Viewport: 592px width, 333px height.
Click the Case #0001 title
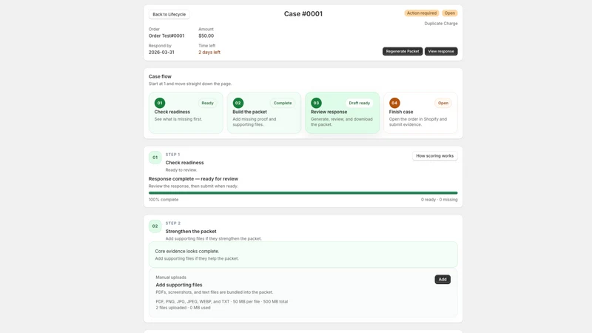[303, 14]
